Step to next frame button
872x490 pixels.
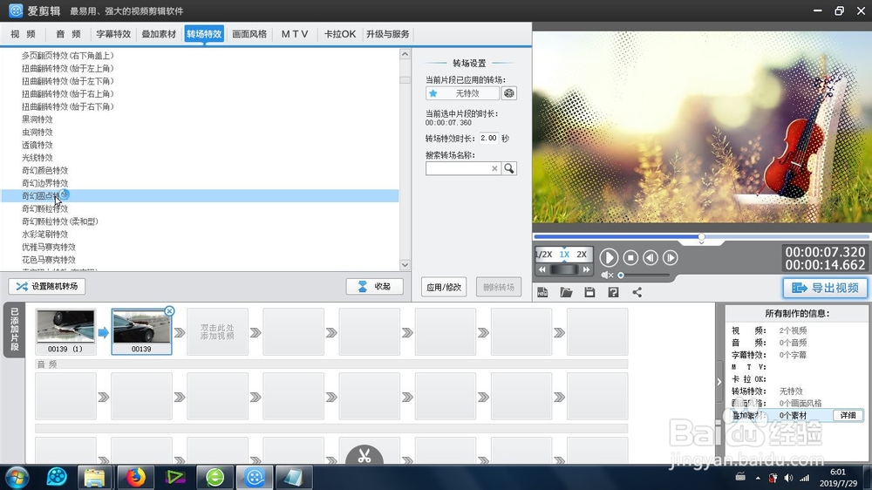click(x=670, y=257)
